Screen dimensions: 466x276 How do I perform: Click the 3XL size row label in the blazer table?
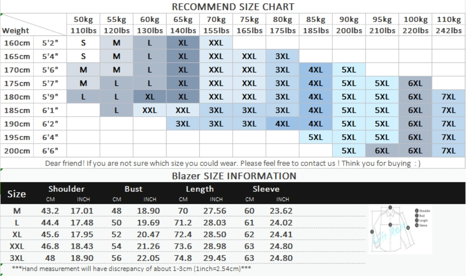[x=17, y=258]
